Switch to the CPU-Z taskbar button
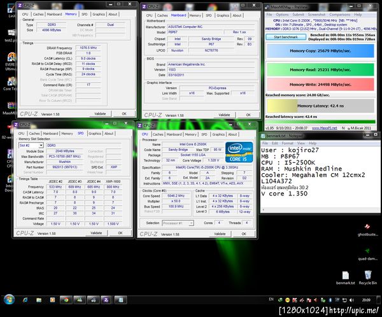The height and width of the screenshot is (317, 382). pos(106,300)
